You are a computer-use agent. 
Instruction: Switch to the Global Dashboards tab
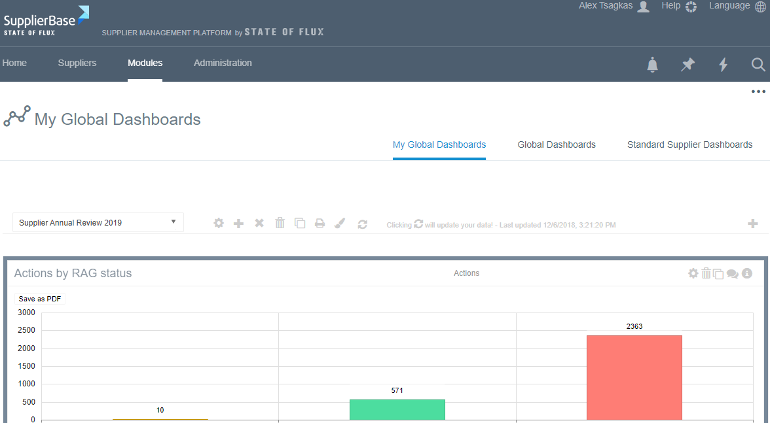coord(556,144)
